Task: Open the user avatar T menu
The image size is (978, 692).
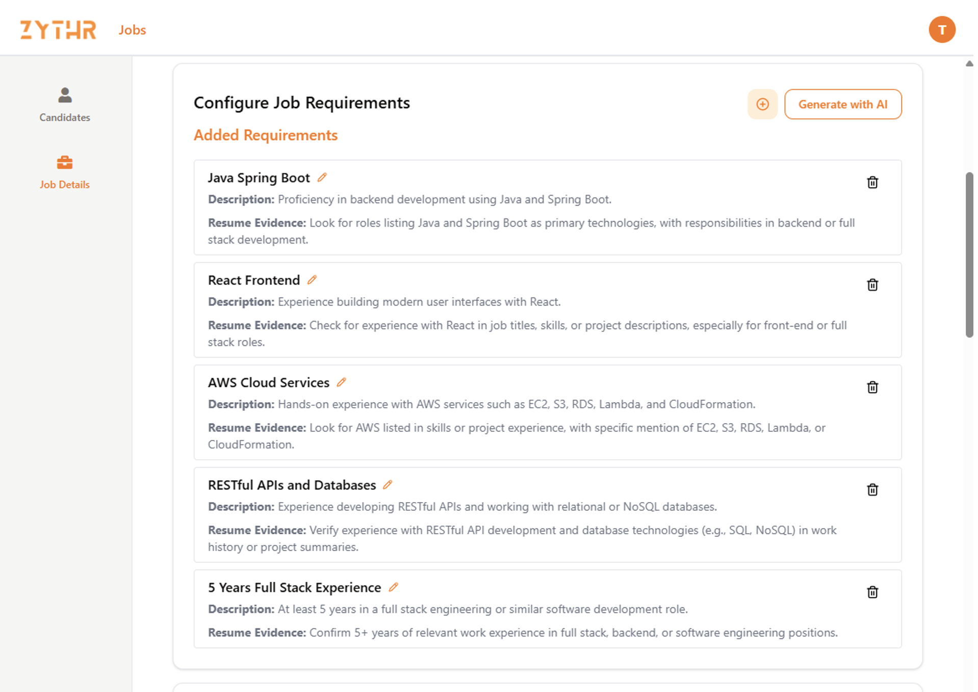Action: coord(941,30)
